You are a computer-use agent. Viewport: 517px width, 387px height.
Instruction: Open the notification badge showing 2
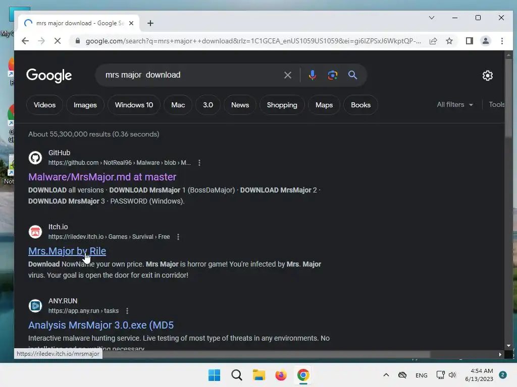click(x=503, y=375)
